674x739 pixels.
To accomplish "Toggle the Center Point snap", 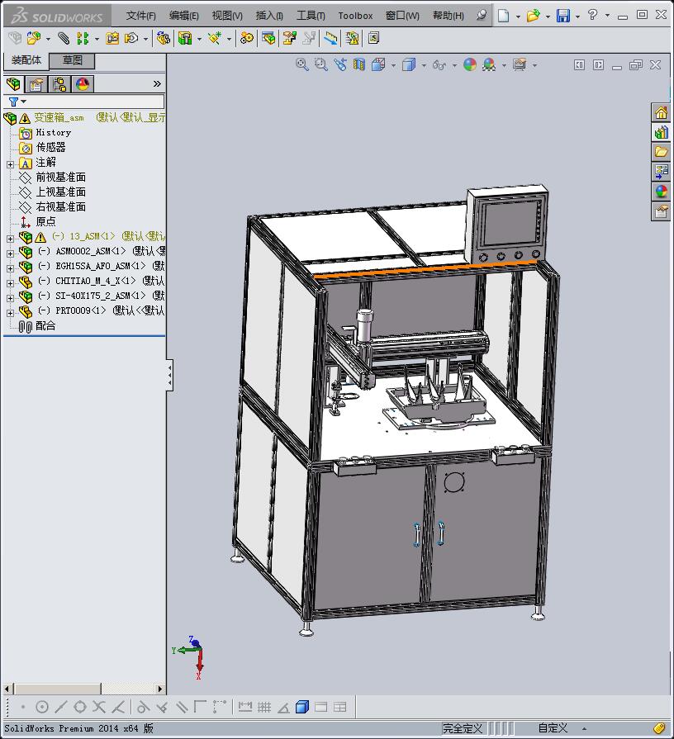I will [42, 707].
